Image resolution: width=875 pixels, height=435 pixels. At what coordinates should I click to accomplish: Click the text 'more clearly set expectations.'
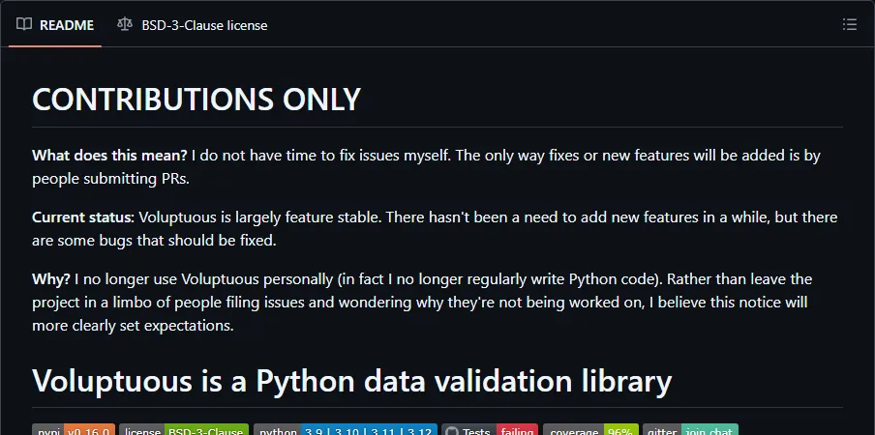133,326
